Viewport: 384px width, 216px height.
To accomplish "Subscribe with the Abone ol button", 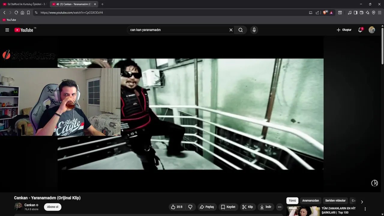I will click(52, 207).
